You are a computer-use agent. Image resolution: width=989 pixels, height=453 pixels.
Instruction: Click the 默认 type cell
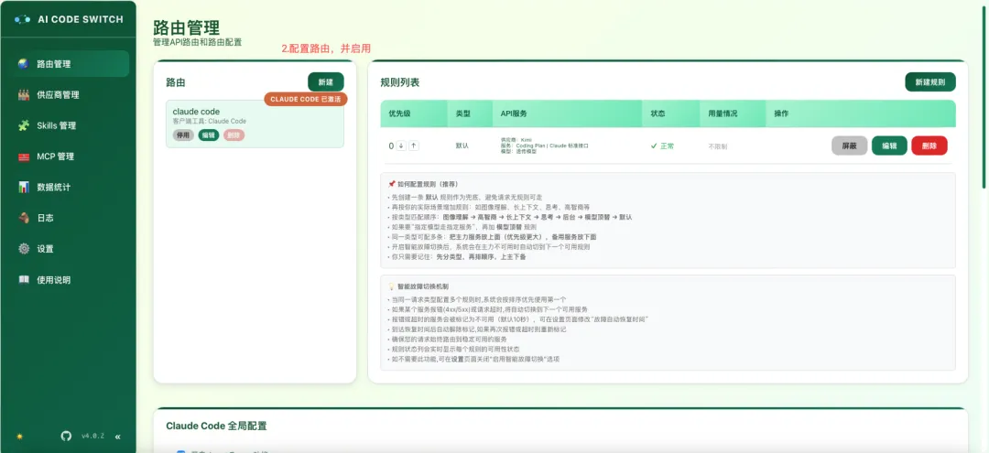pos(462,146)
